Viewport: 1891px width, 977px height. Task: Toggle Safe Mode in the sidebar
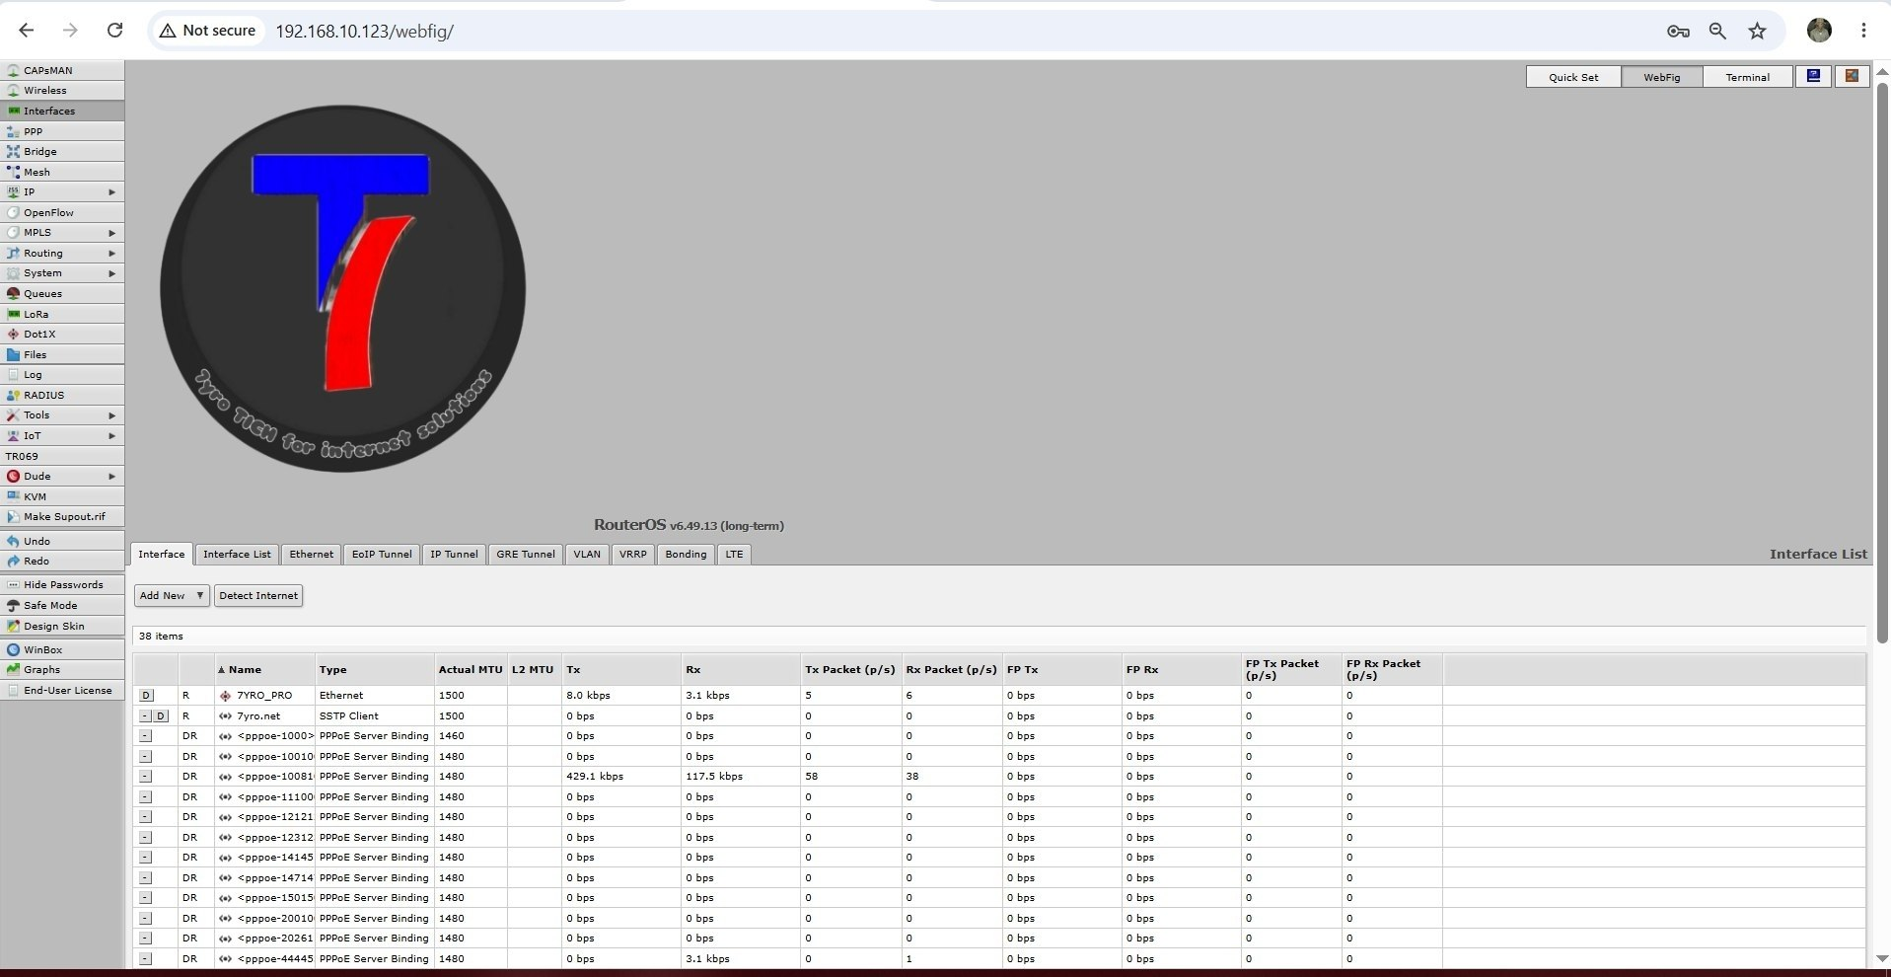click(x=62, y=606)
